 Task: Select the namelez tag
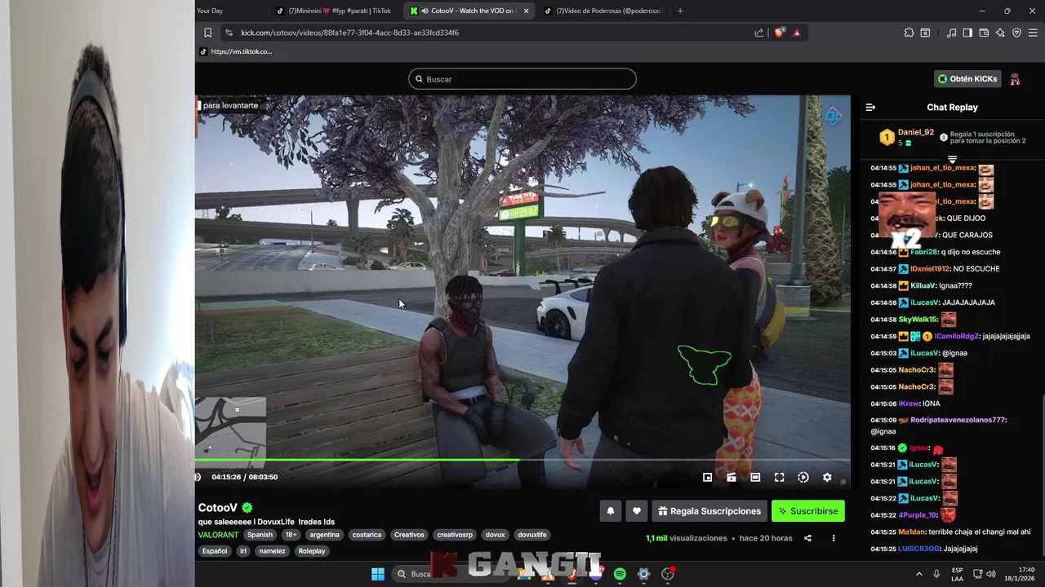(x=272, y=551)
